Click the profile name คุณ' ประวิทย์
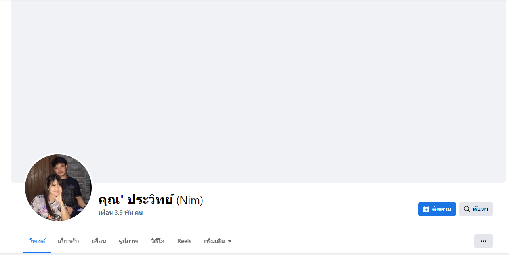Viewport: 509px width, 255px height. (136, 200)
